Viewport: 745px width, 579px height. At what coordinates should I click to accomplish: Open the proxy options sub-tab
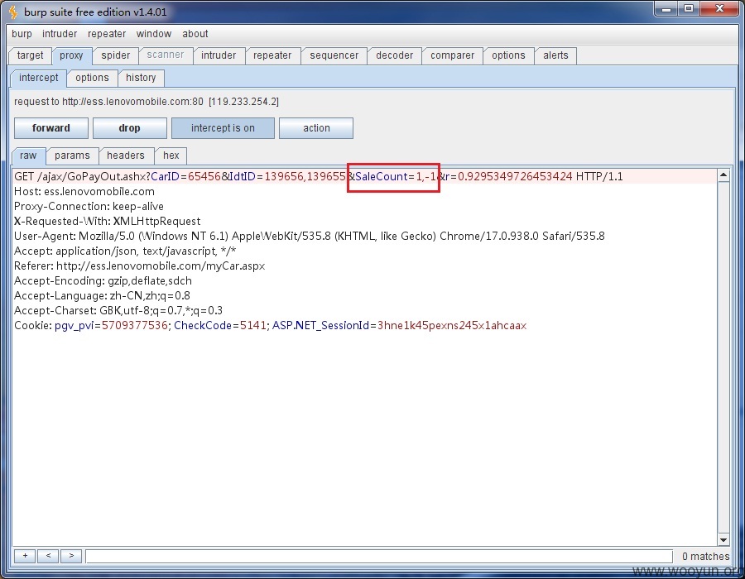pyautogui.click(x=92, y=78)
